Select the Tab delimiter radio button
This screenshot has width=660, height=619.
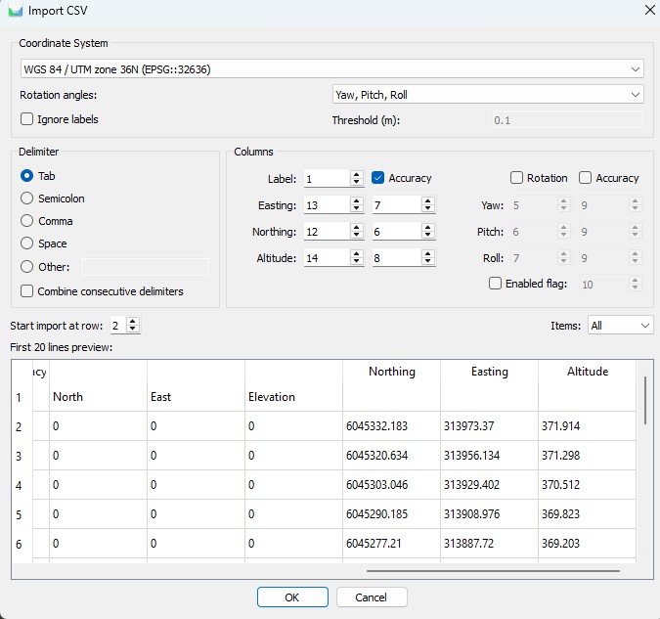click(26, 176)
